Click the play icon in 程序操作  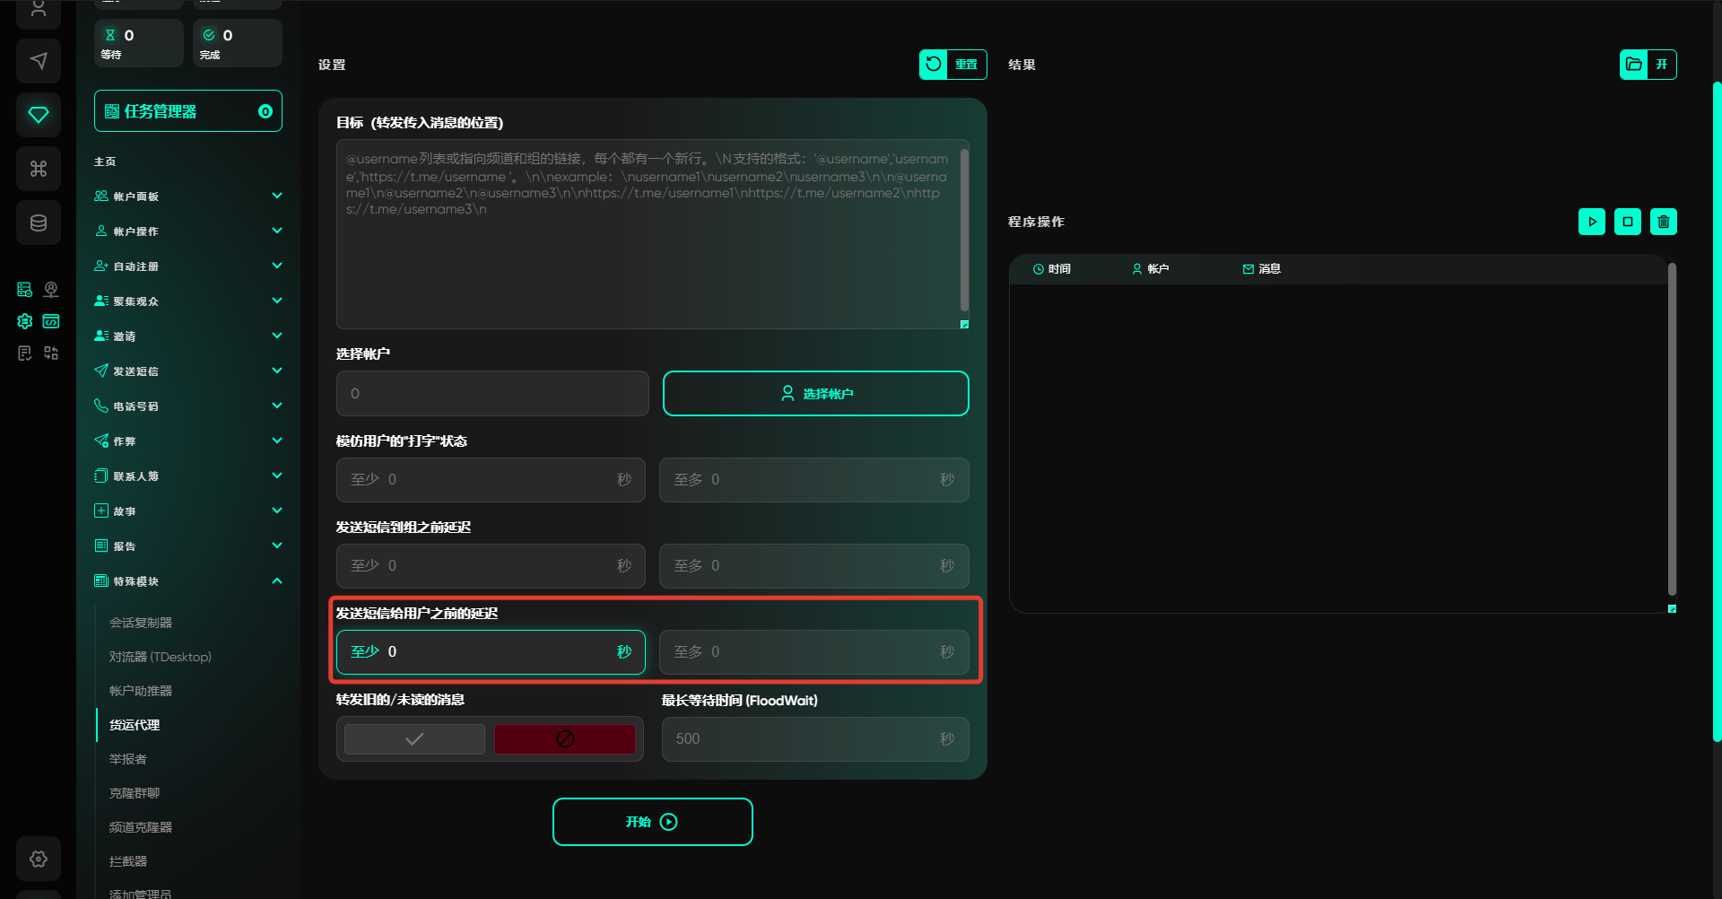coord(1592,222)
